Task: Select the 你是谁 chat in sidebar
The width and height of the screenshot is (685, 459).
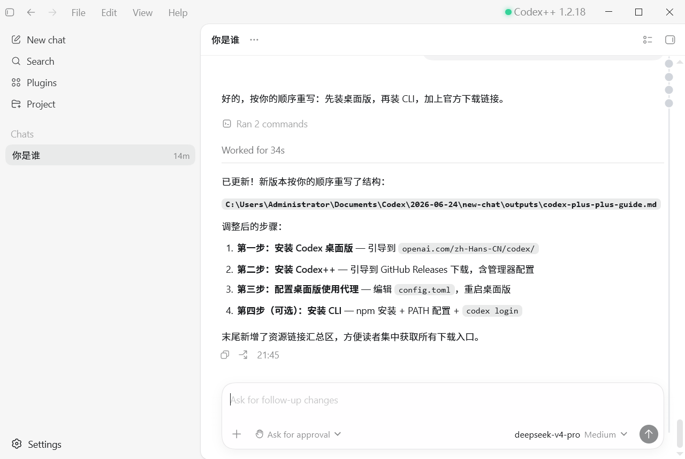Action: (x=100, y=155)
